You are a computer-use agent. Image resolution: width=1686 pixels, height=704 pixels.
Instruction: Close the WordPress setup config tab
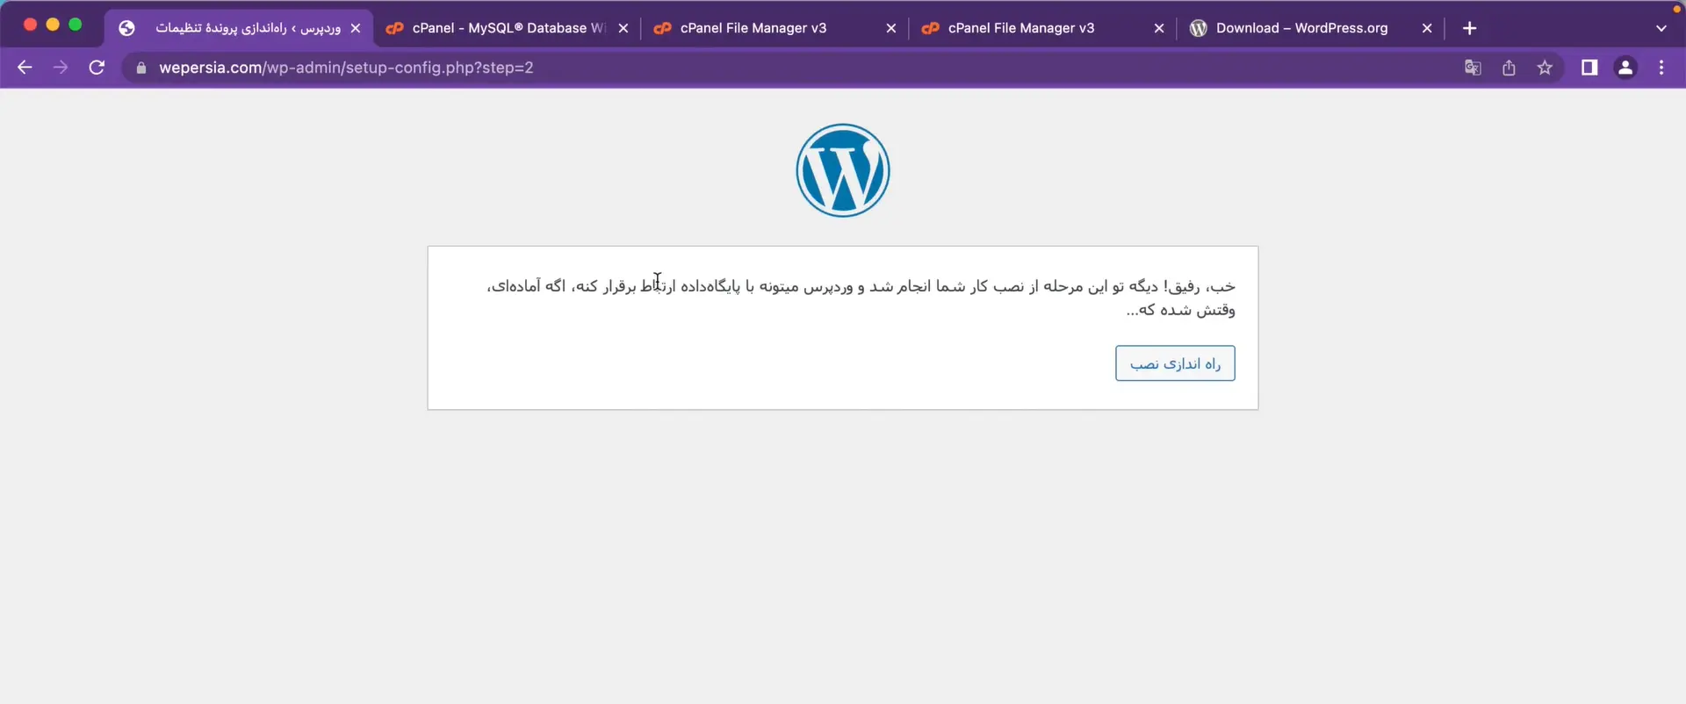[x=356, y=28]
